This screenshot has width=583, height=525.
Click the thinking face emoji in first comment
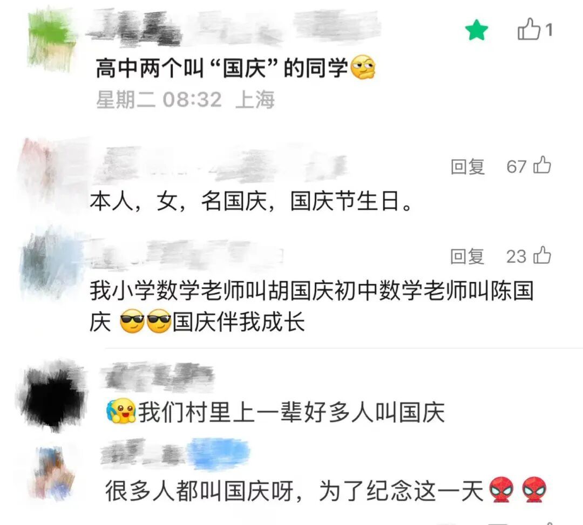click(363, 67)
